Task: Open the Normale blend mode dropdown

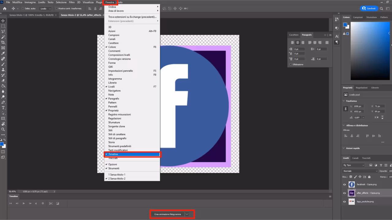Action: (360, 171)
